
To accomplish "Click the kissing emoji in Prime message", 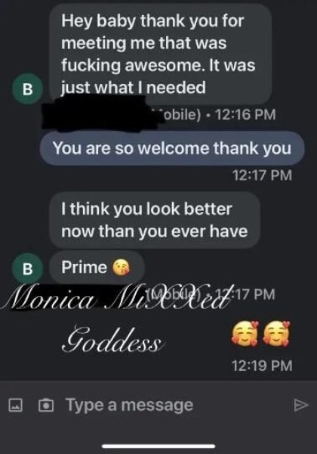I will click(x=121, y=268).
